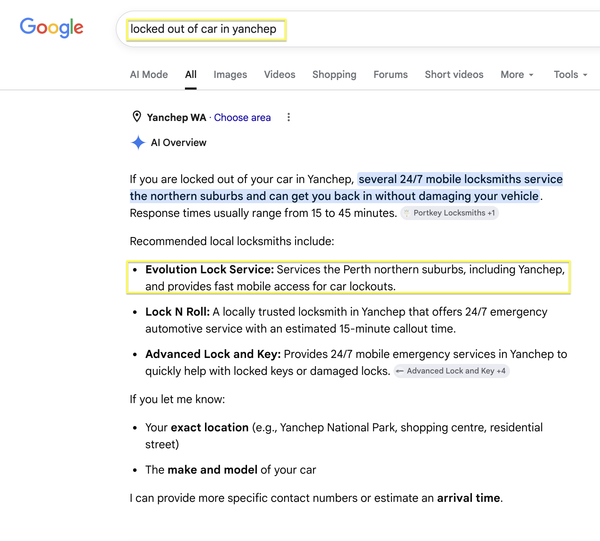Open the Short videos tab
Image resolution: width=600 pixels, height=541 pixels.
[x=454, y=74]
